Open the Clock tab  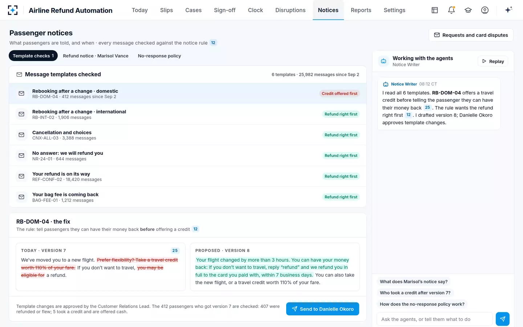[x=255, y=10]
